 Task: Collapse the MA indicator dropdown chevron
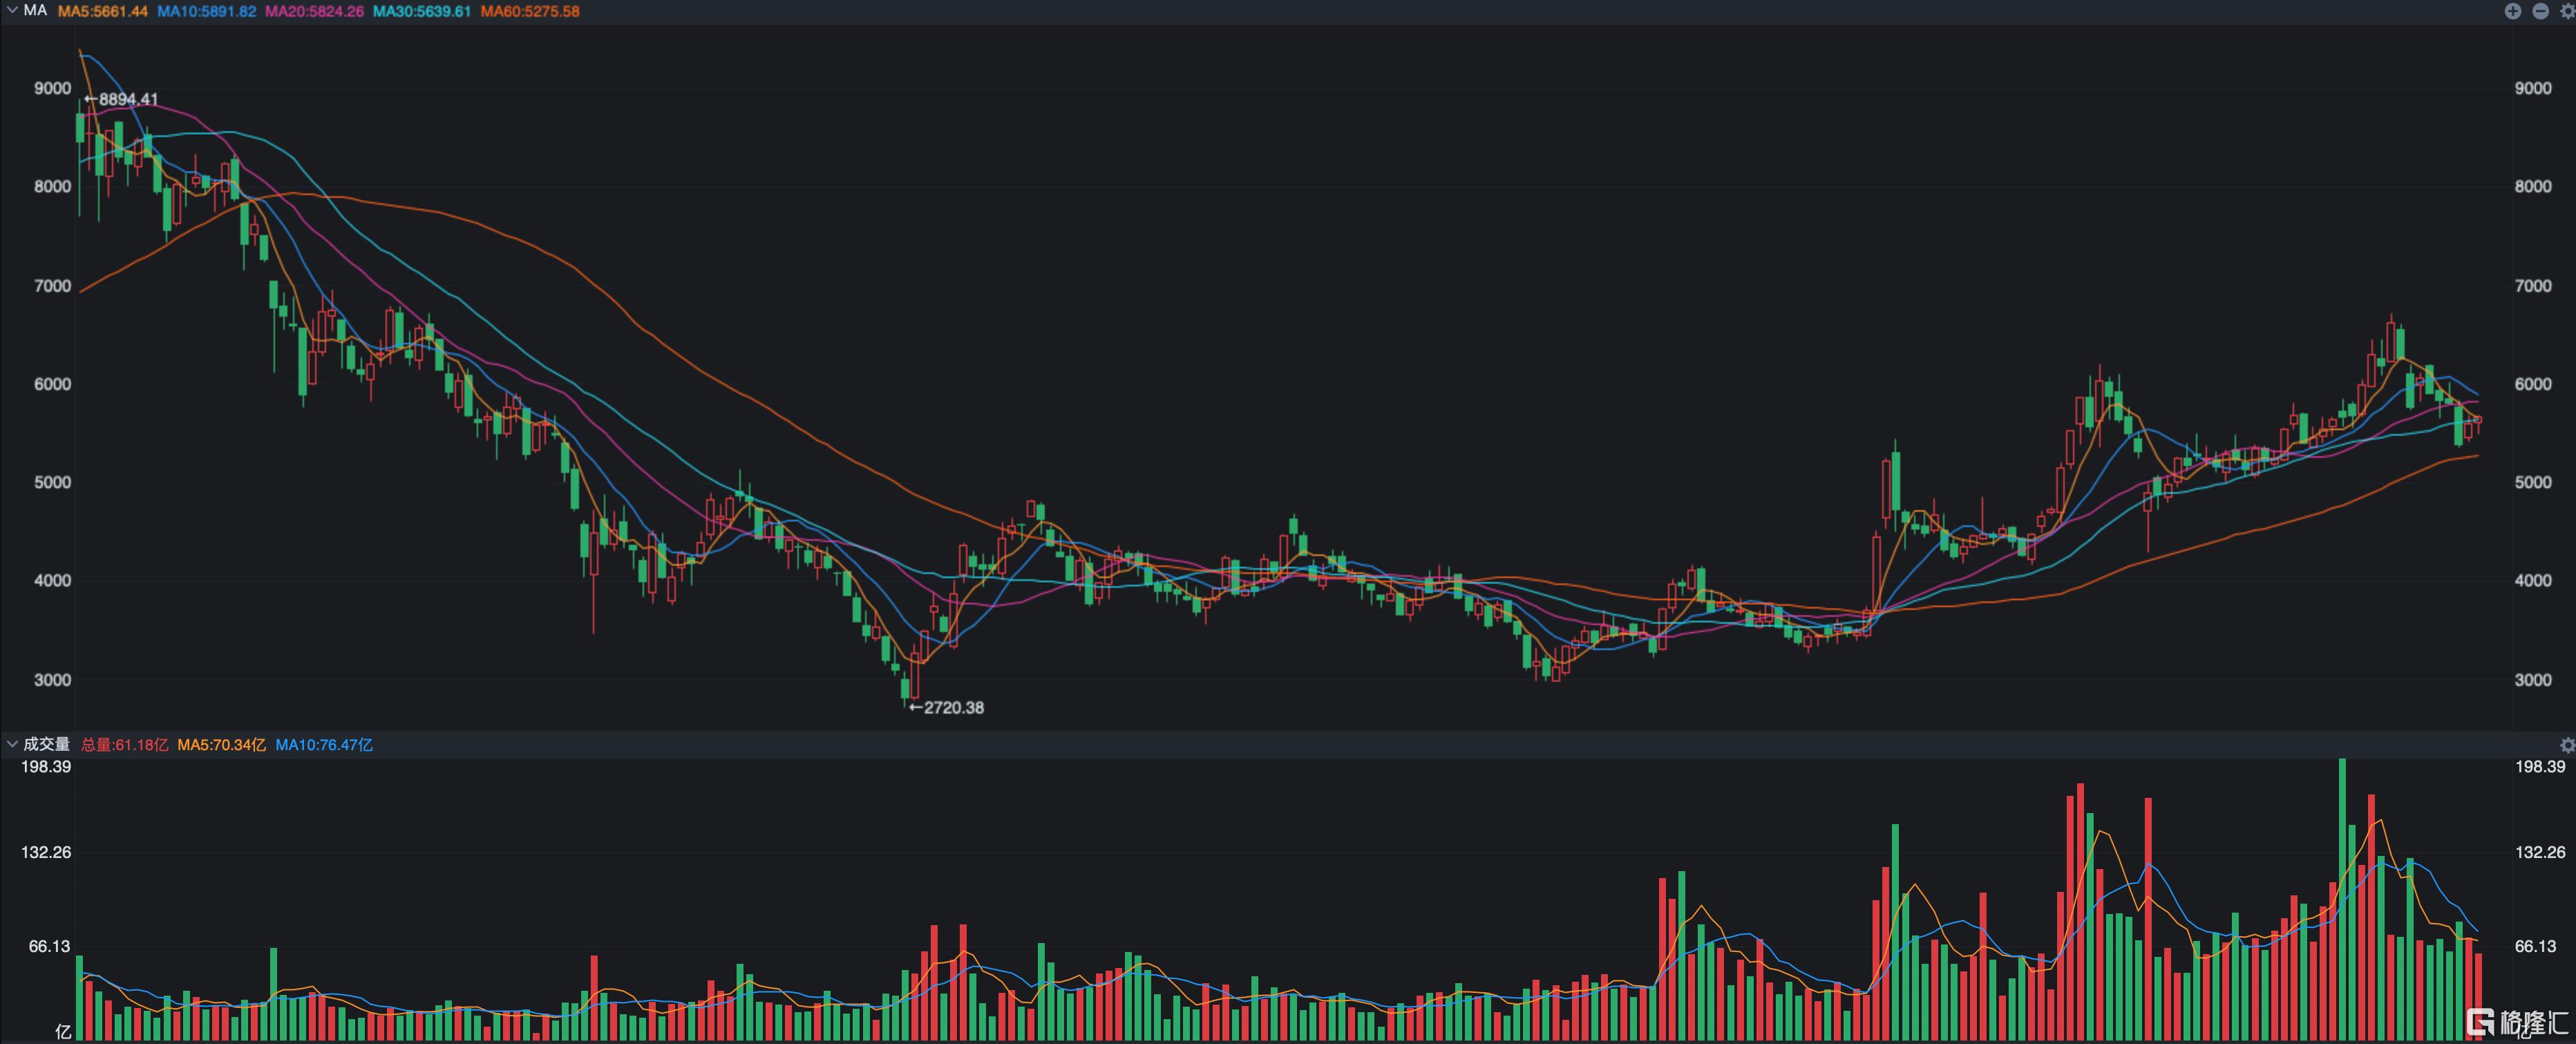coord(12,11)
